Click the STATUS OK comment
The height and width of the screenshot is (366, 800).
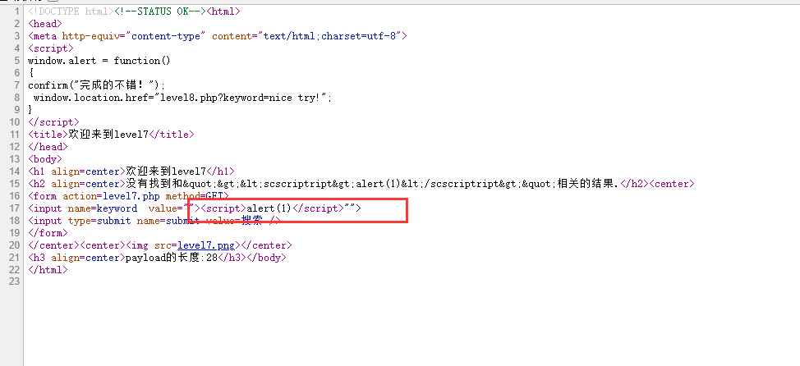click(x=161, y=11)
